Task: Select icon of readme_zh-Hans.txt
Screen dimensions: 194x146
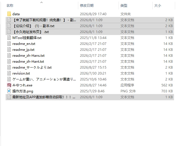Action: coord(9,56)
